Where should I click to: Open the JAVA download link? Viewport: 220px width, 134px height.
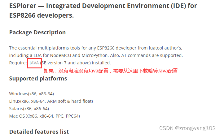tap(34, 63)
